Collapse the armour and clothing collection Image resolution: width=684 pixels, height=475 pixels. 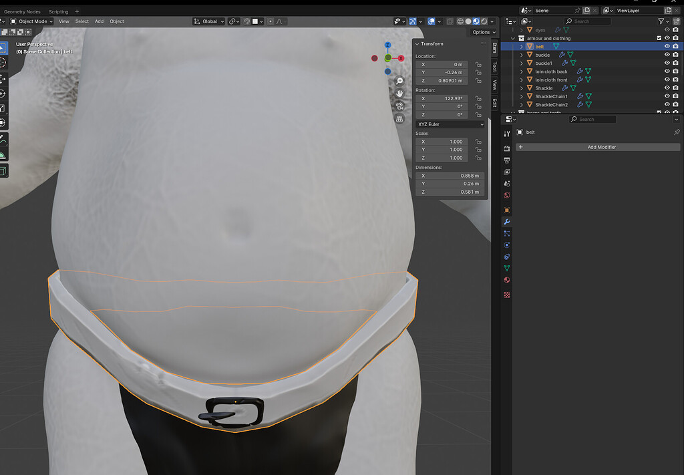[x=514, y=38]
